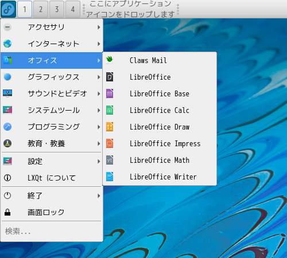Click the LibreOffice Start Center icon
Viewport: 287px width, 258px height.
[x=110, y=77]
